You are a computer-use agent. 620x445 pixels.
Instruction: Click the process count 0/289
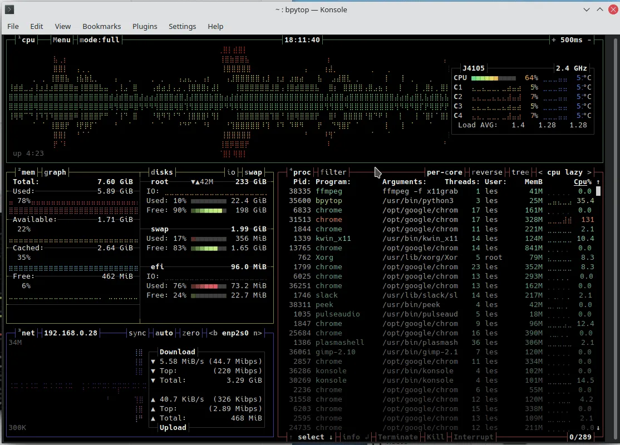[x=580, y=437]
